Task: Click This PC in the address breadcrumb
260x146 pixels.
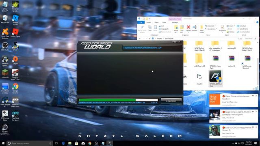Action: [x=160, y=39]
